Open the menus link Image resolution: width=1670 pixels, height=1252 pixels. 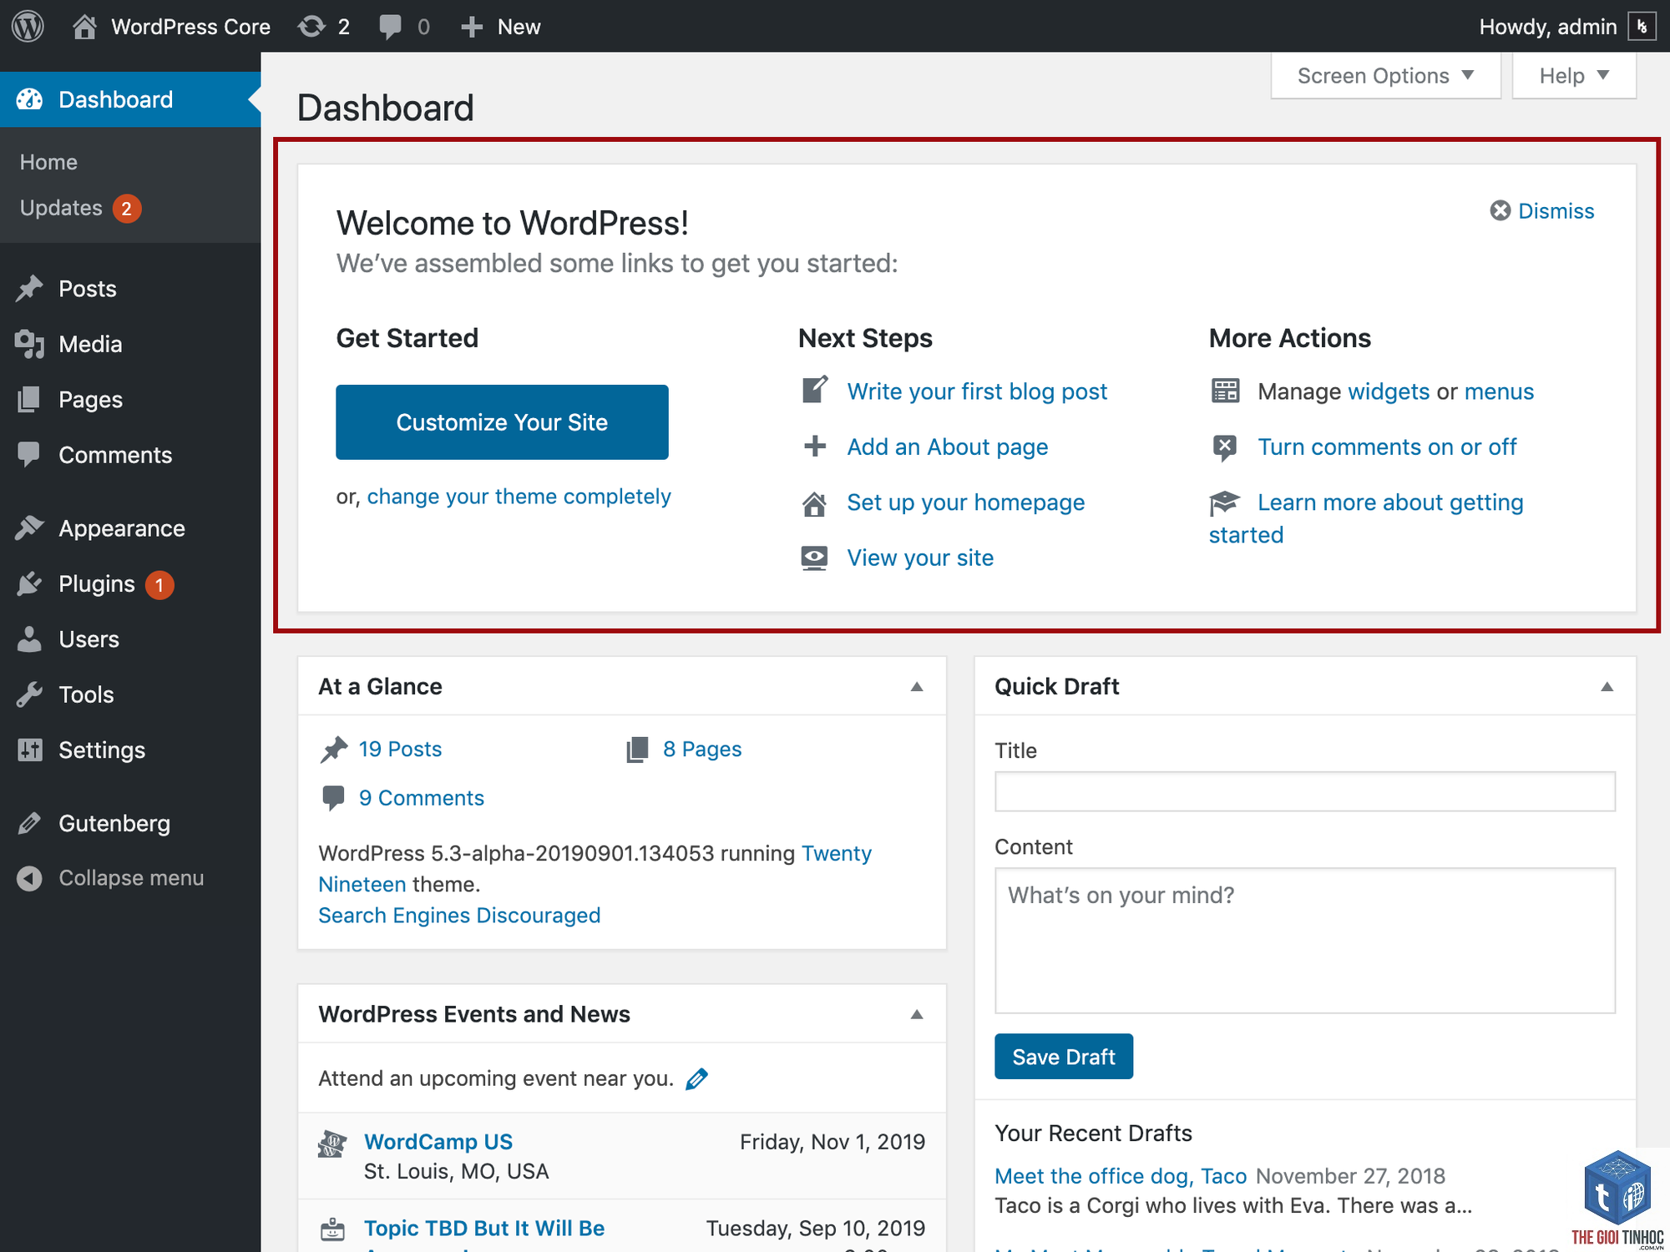tap(1499, 391)
